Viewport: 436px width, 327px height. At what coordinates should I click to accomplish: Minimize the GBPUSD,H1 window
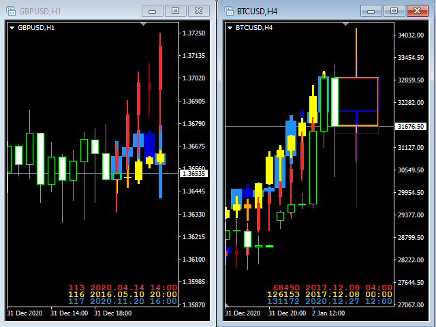152,11
